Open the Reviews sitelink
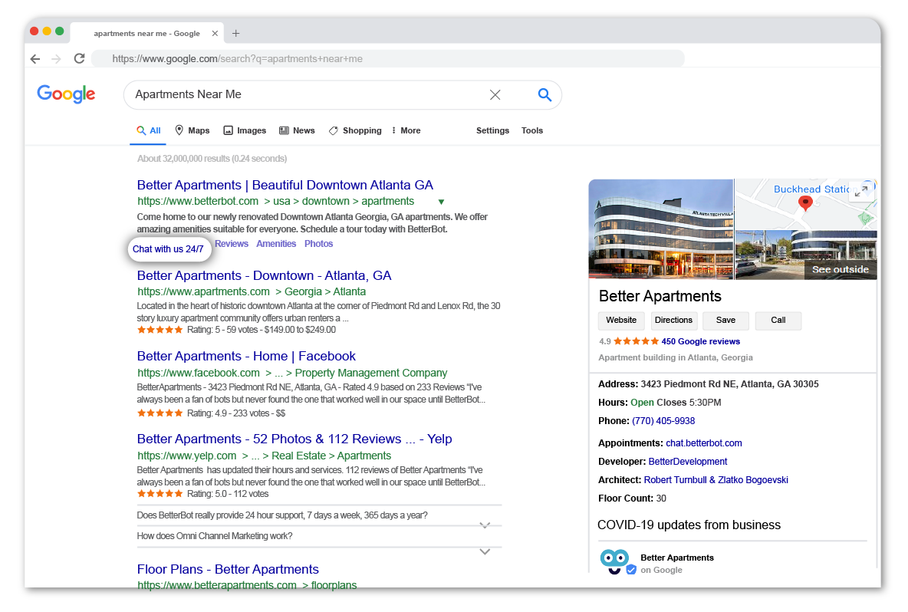The width and height of the screenshot is (908, 612). [232, 244]
